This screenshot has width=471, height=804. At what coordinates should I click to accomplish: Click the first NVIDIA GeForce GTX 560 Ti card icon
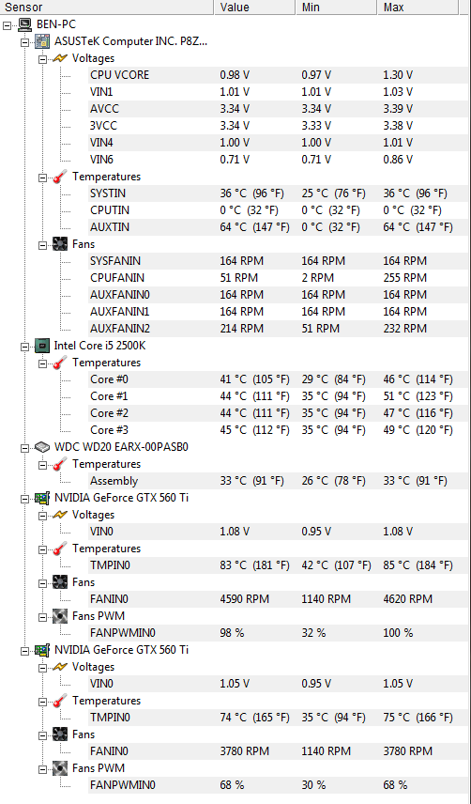point(42,498)
